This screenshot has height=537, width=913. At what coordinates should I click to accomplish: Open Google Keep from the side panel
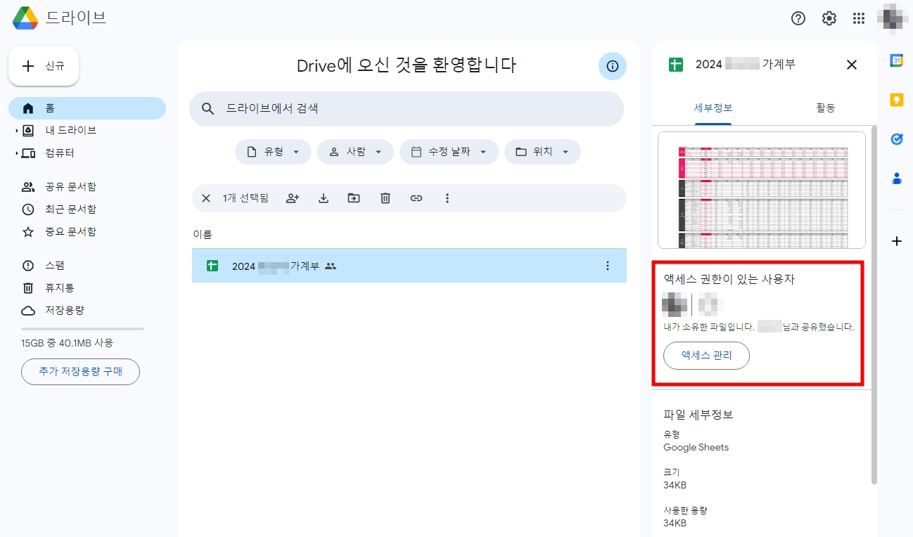click(x=896, y=100)
